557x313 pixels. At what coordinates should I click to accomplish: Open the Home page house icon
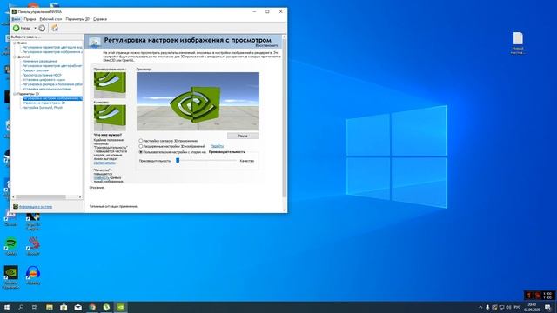click(x=55, y=28)
